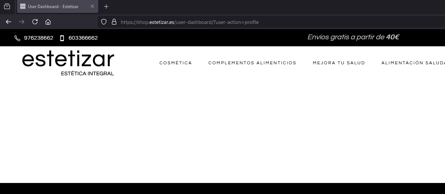Image resolution: width=445 pixels, height=194 pixels.
Task: Close the User Dashboard - Estetizar tab
Action: tap(92, 6)
